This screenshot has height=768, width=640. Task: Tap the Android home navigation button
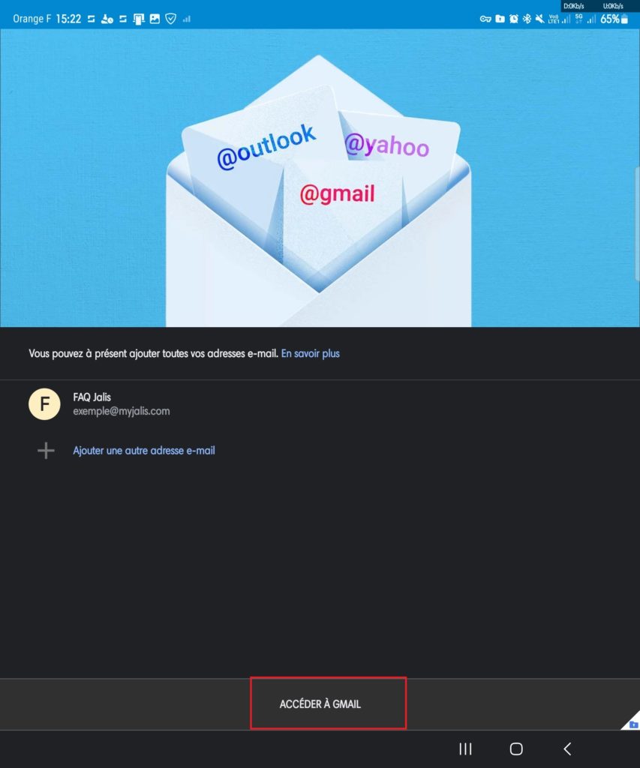[x=516, y=749]
